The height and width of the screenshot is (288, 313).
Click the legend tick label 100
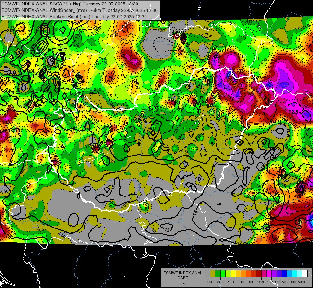point(210,282)
